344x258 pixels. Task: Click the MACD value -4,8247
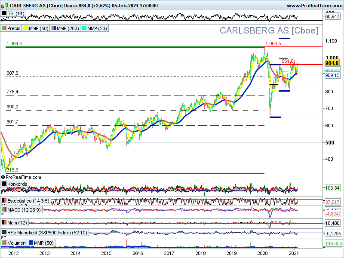pyautogui.click(x=333, y=214)
